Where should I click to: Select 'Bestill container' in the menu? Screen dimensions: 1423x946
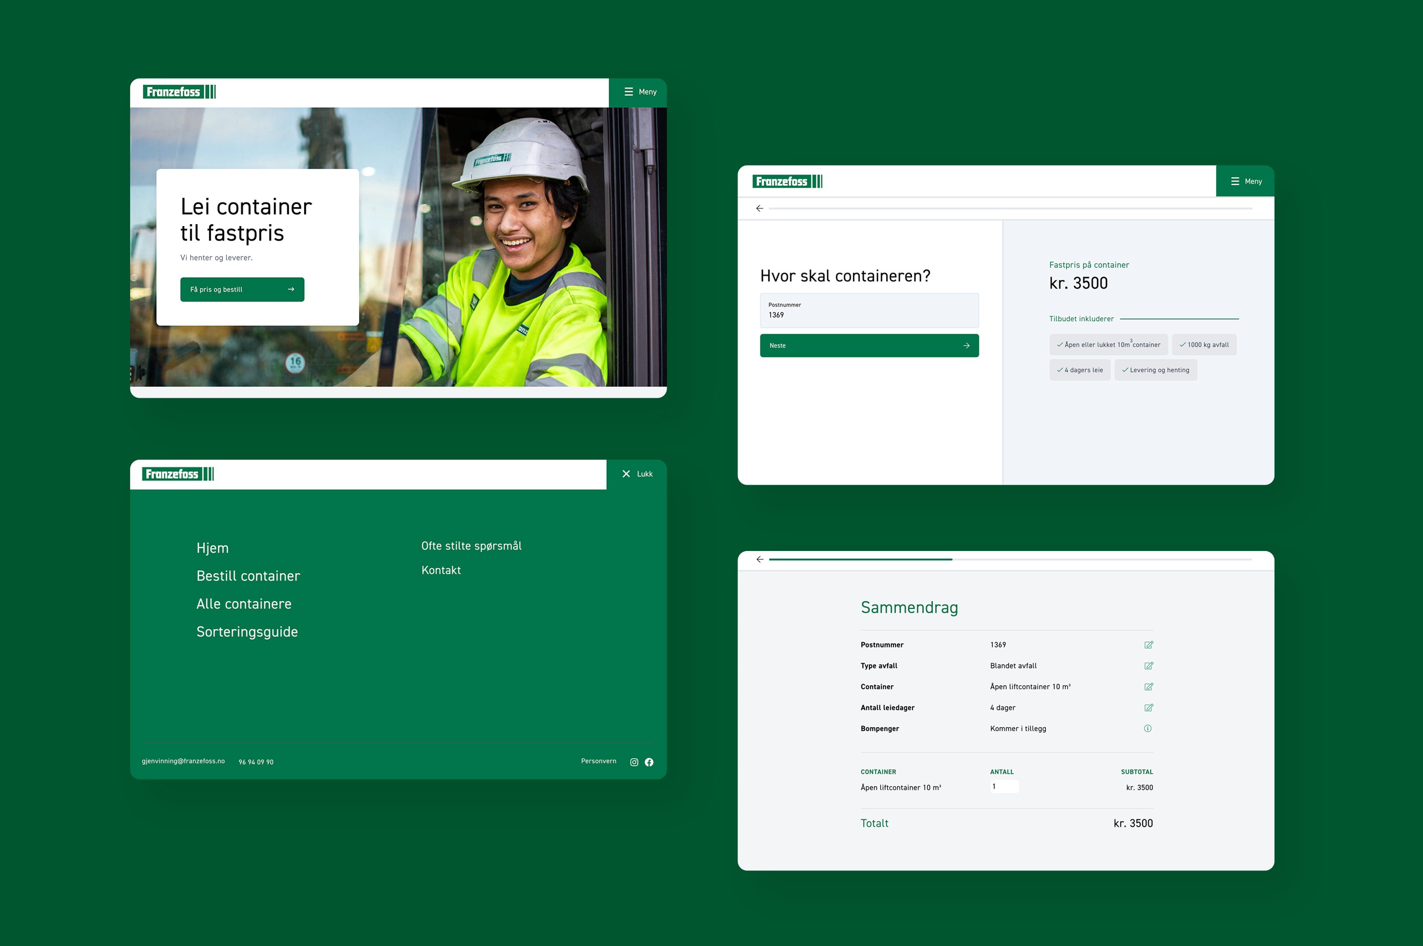click(x=248, y=576)
